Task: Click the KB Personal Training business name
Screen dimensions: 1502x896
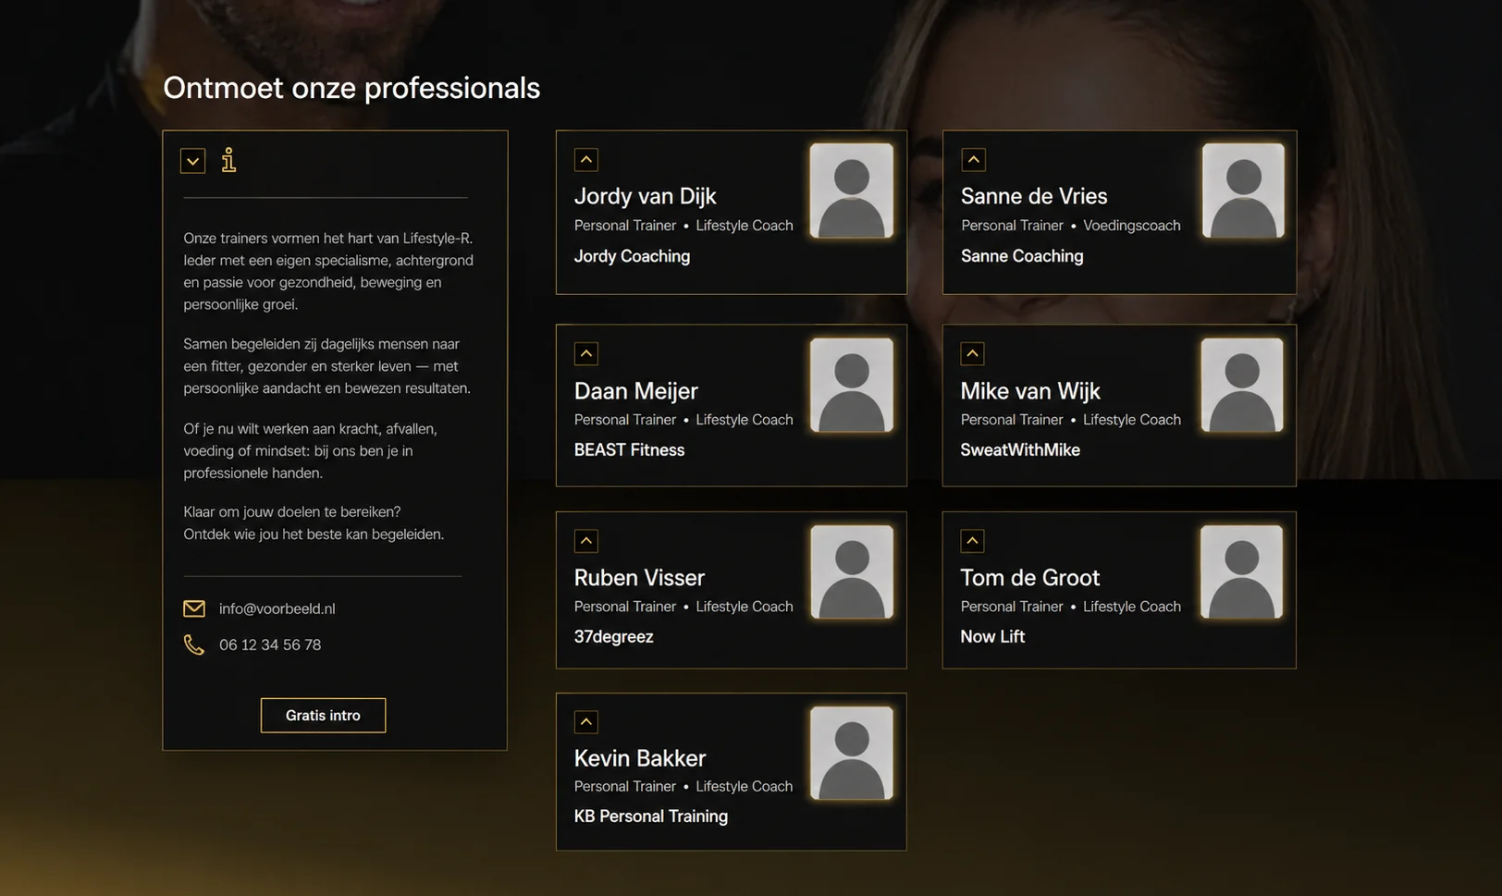Action: 651,816
